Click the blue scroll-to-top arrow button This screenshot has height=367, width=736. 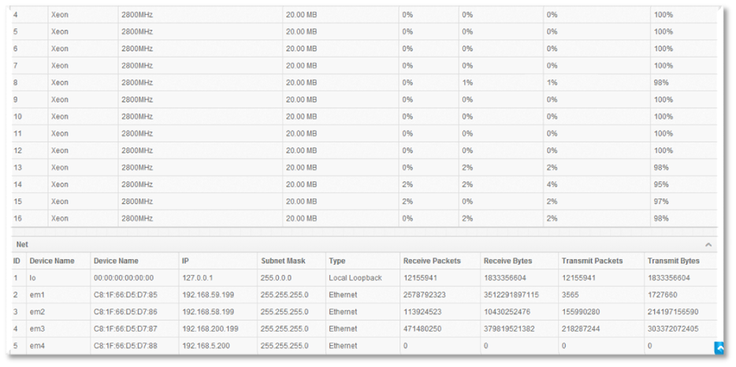tap(719, 347)
